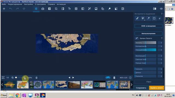Click the Сохранить save button
Image resolution: width=175 pixels, height=98 pixels.
tap(141, 88)
